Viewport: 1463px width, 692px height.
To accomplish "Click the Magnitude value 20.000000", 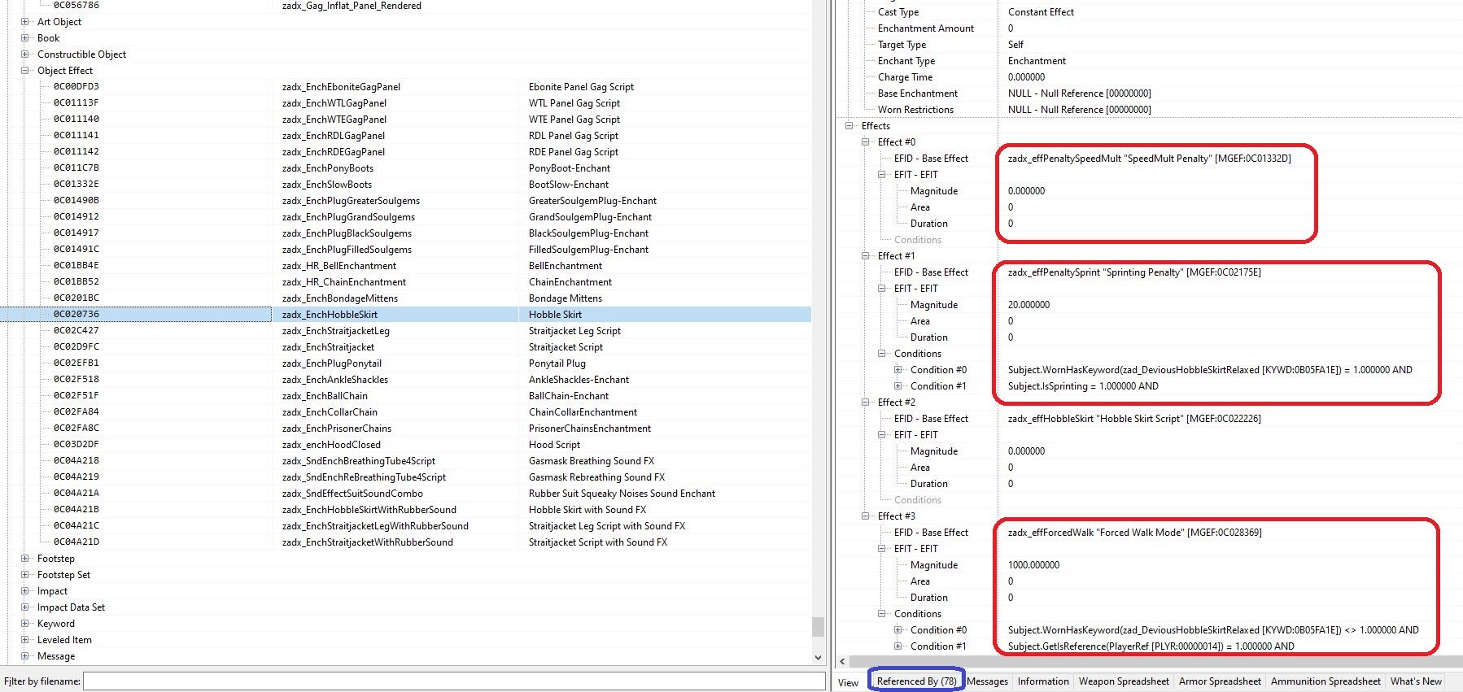I will pos(1028,305).
